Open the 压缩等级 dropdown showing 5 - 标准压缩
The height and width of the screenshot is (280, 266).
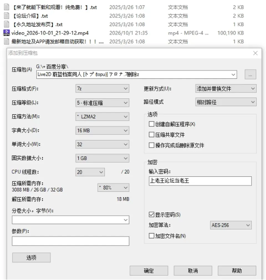(102, 103)
